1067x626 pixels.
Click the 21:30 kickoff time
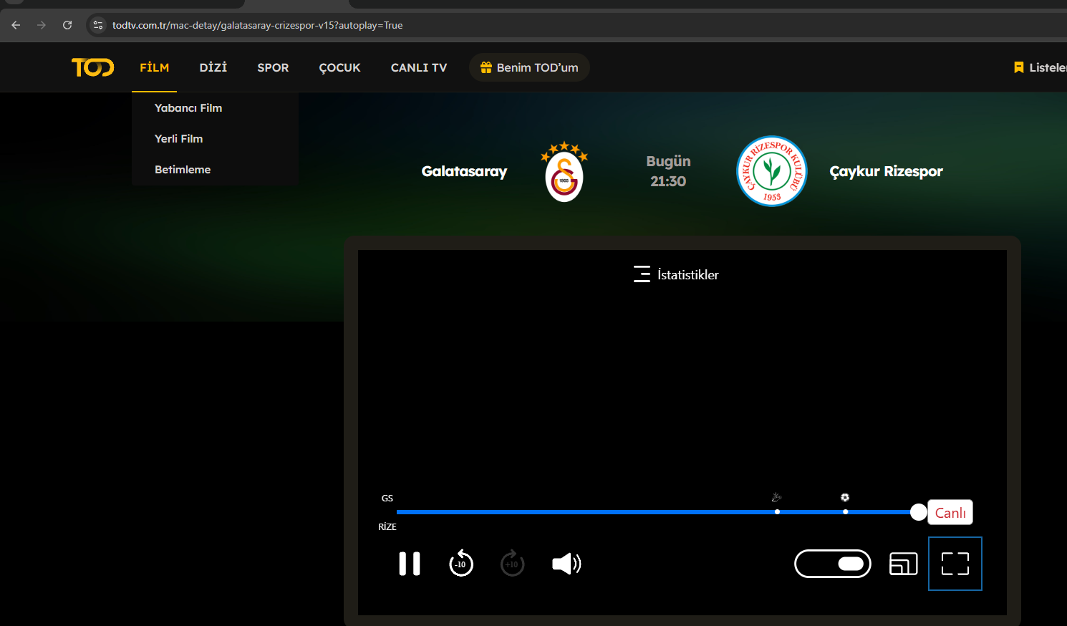point(668,181)
